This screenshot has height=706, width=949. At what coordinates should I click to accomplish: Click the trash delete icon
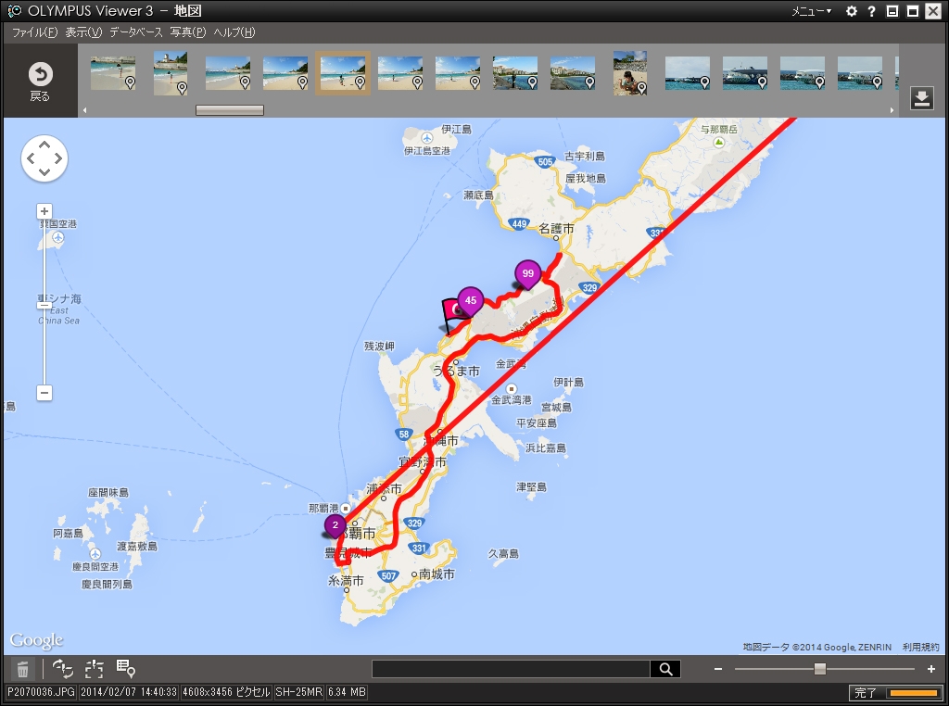pos(22,669)
